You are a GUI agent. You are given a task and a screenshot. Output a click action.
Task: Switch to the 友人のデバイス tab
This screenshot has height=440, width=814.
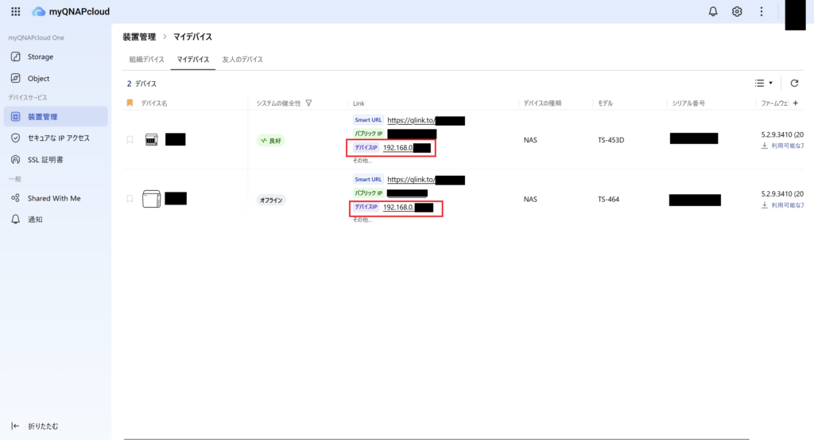242,59
